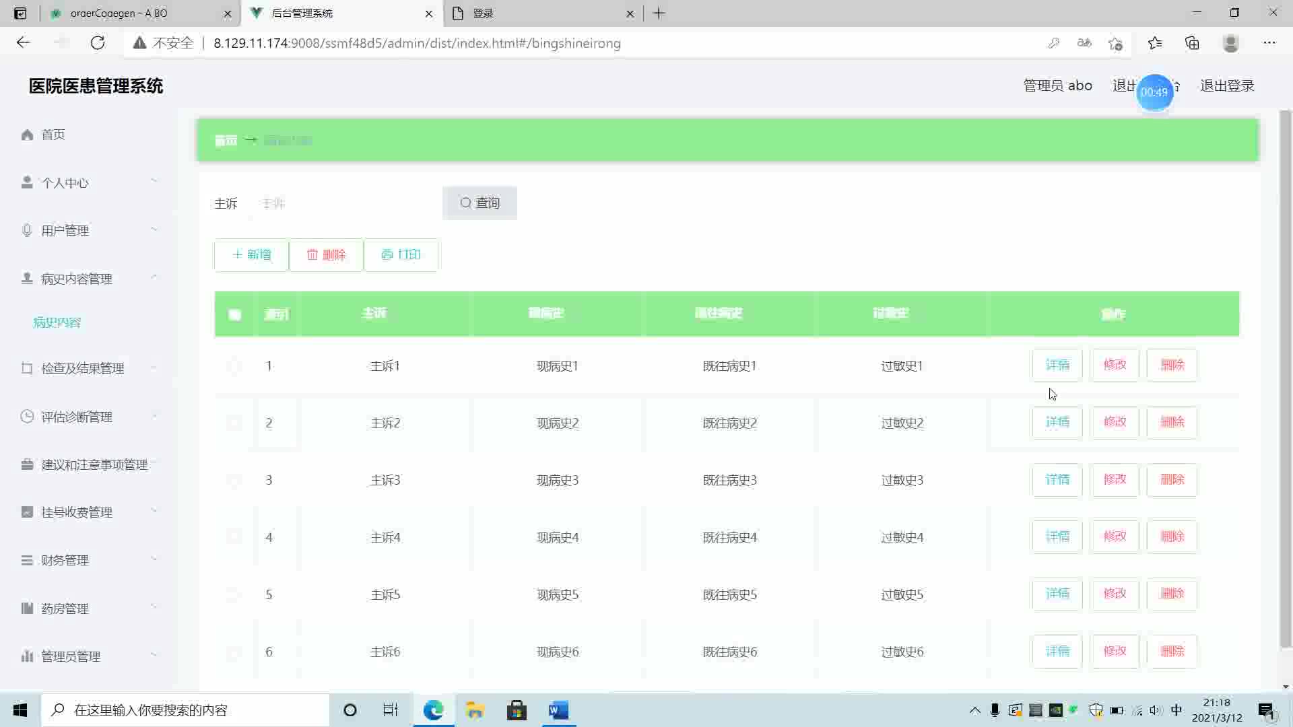Check the checkbox for row 3

(x=234, y=481)
